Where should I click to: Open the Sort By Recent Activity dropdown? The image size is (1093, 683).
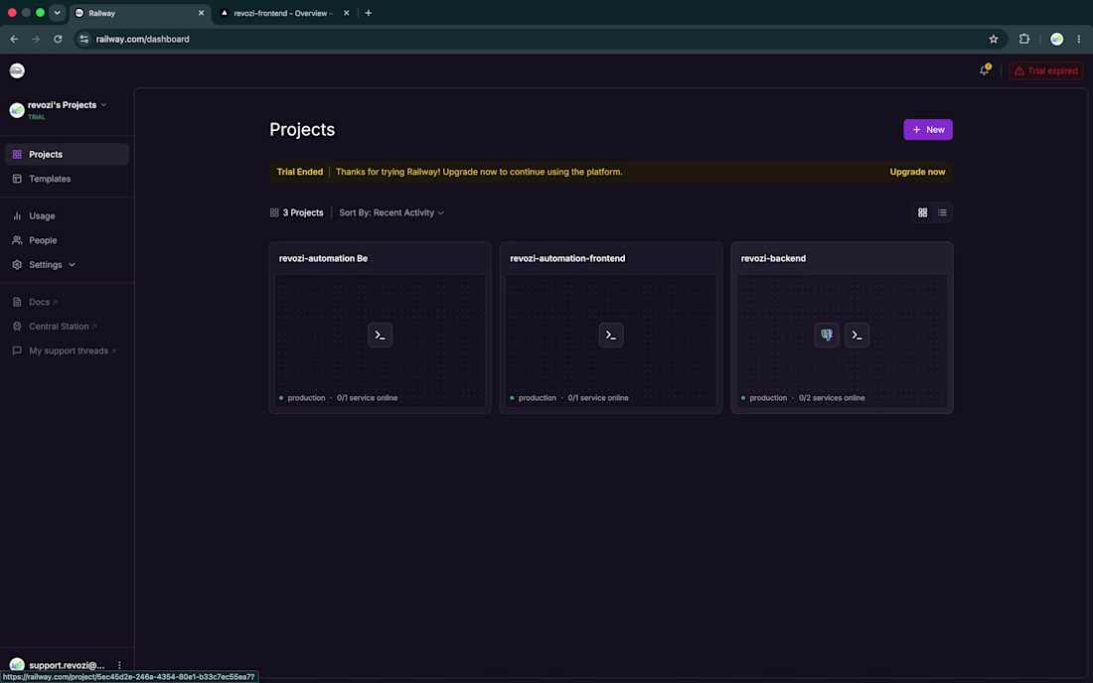[x=391, y=213]
